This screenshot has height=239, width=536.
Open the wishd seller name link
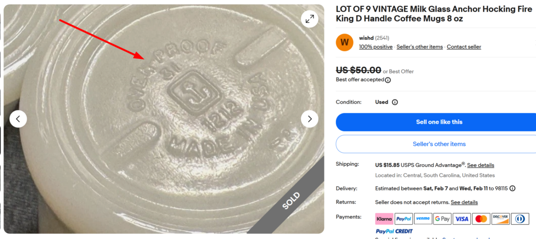point(366,38)
